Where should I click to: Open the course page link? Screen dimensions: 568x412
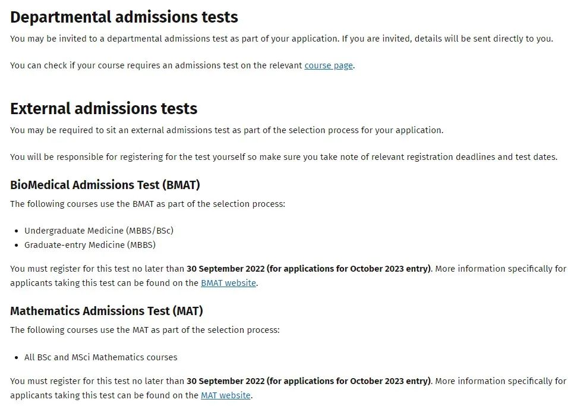329,65
